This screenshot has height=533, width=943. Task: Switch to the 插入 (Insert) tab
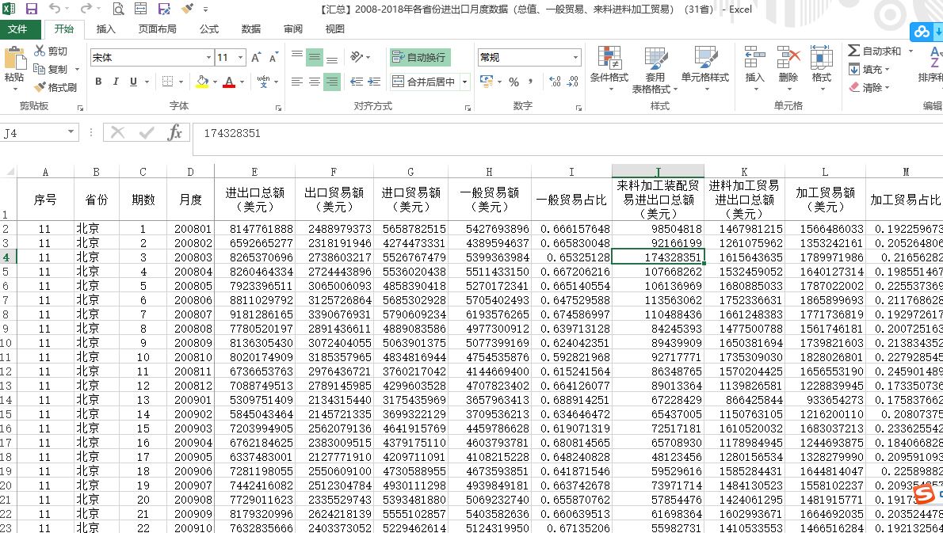pyautogui.click(x=105, y=29)
